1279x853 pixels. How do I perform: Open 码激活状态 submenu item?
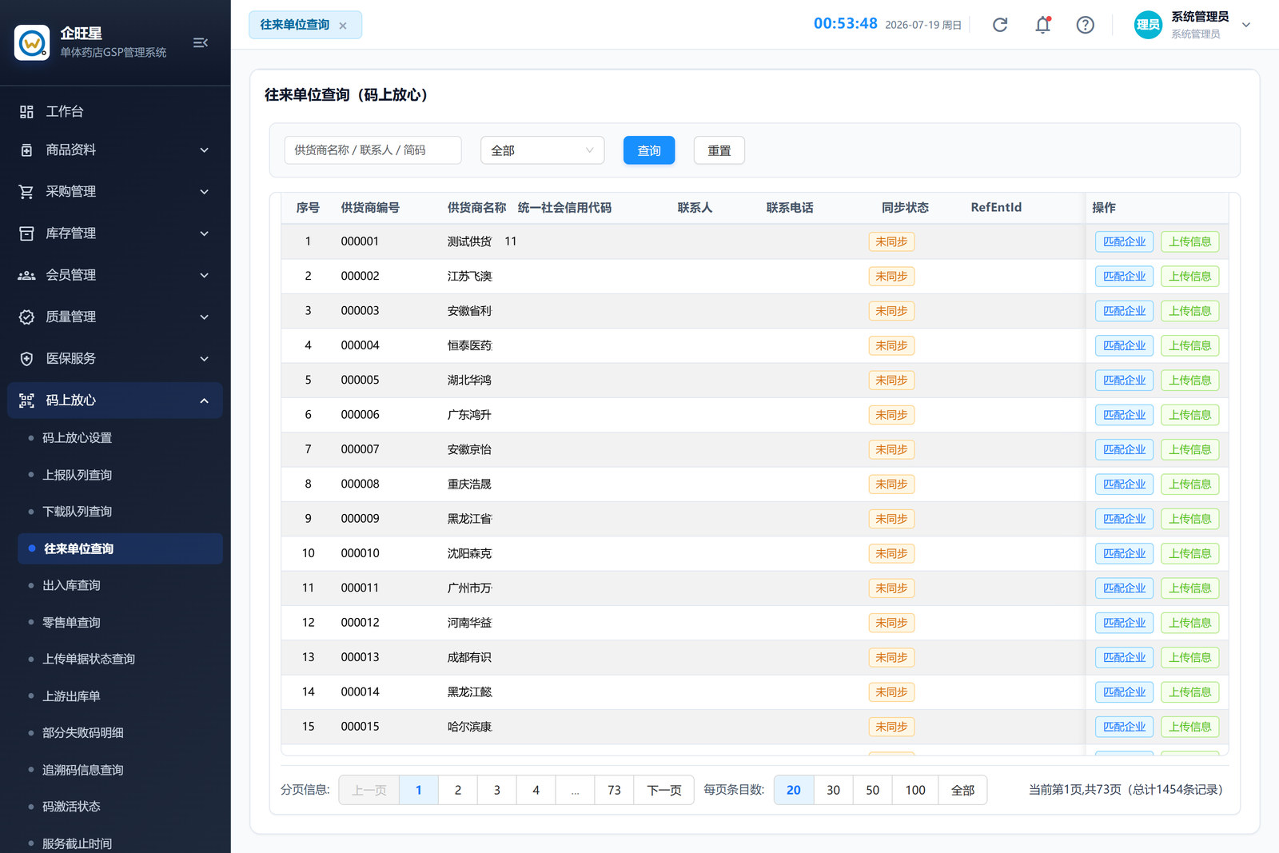tap(71, 807)
